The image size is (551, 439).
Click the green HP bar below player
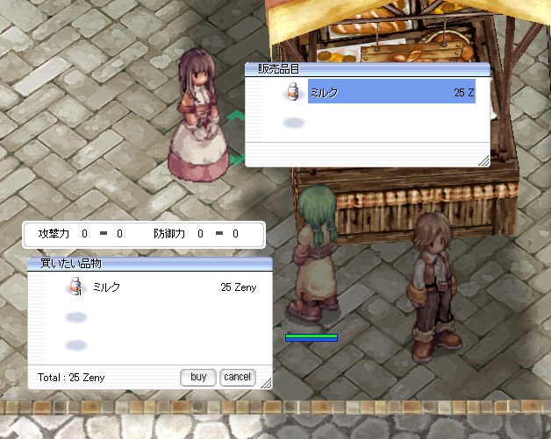pos(311,337)
